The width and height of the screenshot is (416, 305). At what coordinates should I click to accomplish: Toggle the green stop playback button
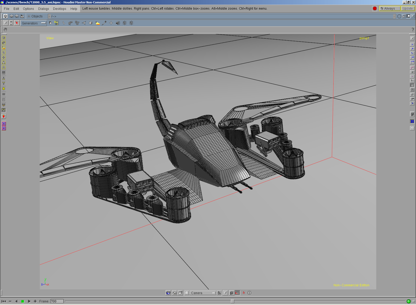pos(23,301)
